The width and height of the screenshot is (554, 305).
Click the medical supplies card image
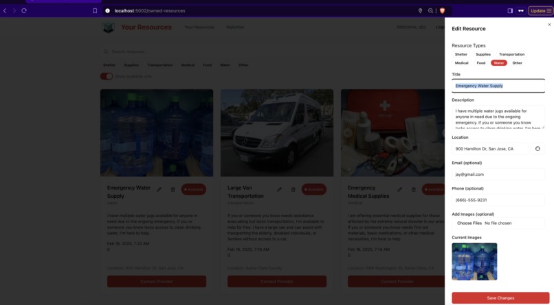[x=392, y=133]
